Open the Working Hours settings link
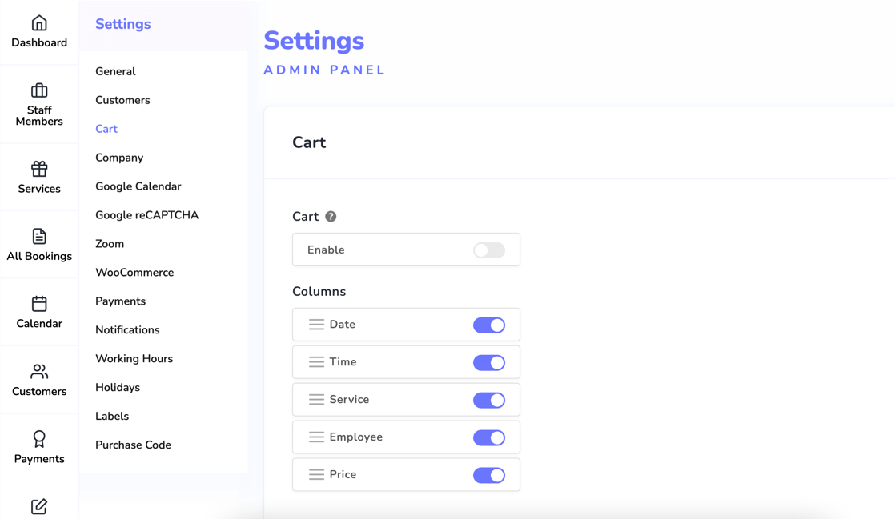This screenshot has height=519, width=895. click(134, 359)
